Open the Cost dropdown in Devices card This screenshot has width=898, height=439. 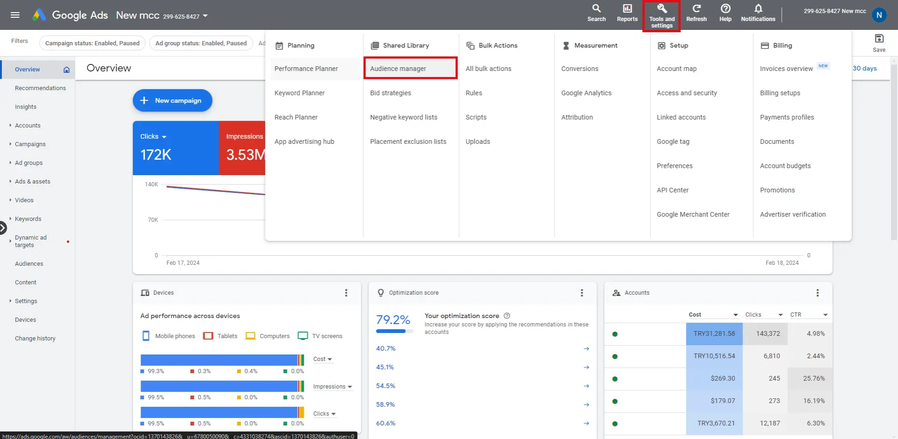323,359
